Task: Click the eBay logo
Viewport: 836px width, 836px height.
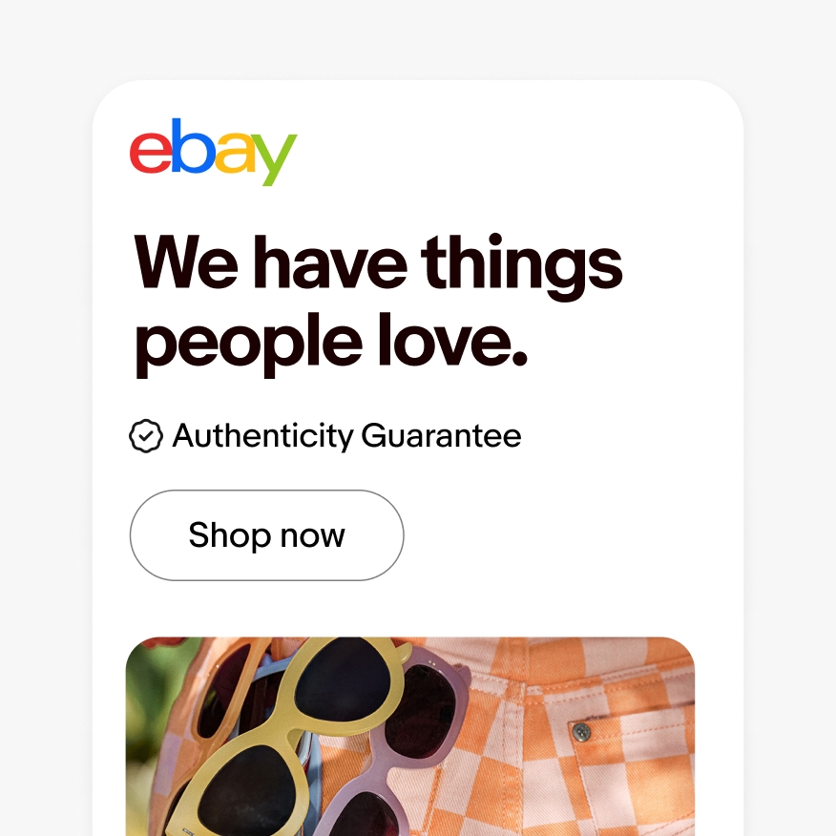Action: (x=213, y=152)
